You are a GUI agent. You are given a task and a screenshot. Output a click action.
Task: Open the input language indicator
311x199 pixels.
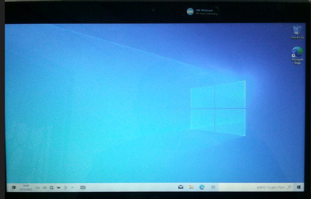click(x=37, y=188)
